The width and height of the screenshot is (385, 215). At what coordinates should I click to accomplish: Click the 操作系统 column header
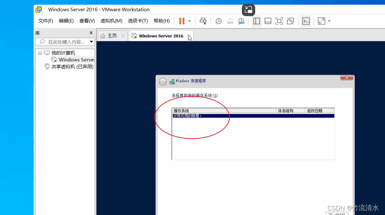pyautogui.click(x=224, y=111)
